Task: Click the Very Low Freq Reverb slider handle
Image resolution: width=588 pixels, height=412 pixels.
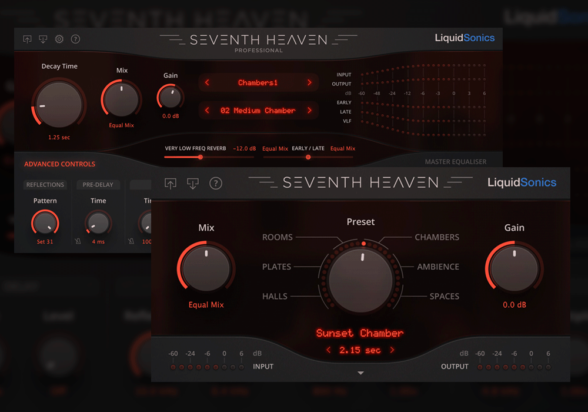Action: click(201, 157)
